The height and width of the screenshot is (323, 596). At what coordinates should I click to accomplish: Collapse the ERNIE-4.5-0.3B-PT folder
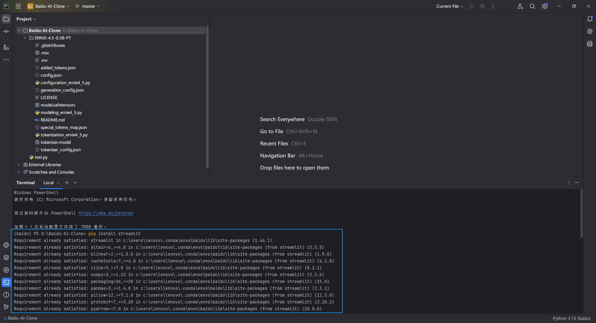pyautogui.click(x=25, y=38)
